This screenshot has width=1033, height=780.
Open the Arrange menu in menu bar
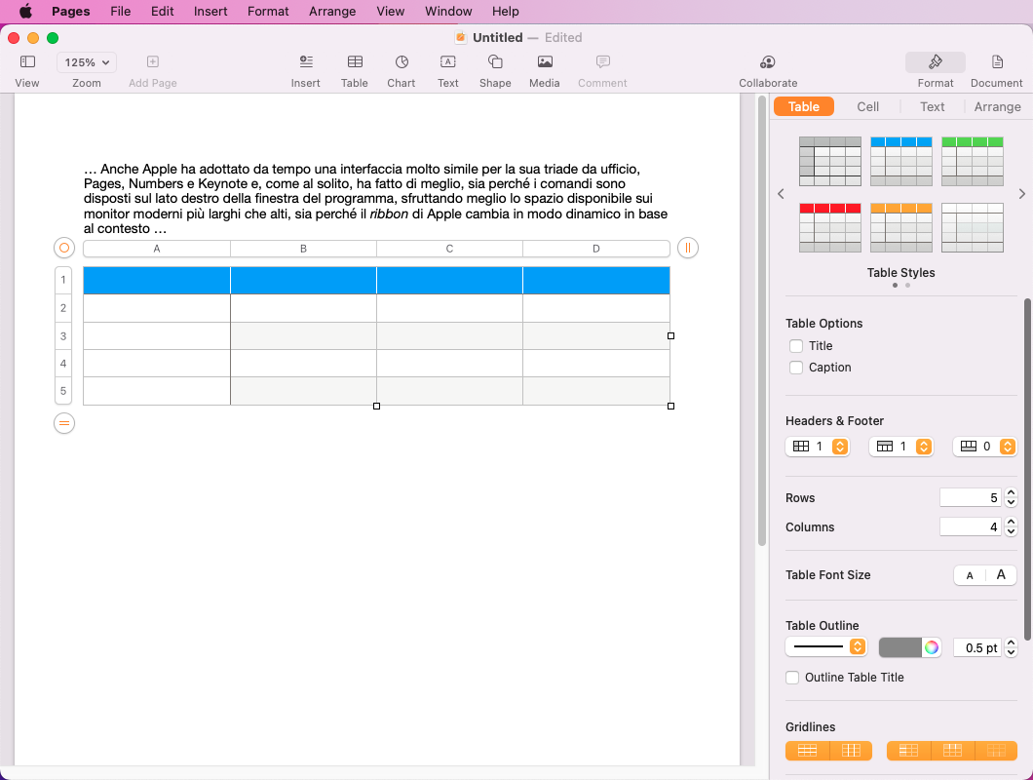coord(332,12)
